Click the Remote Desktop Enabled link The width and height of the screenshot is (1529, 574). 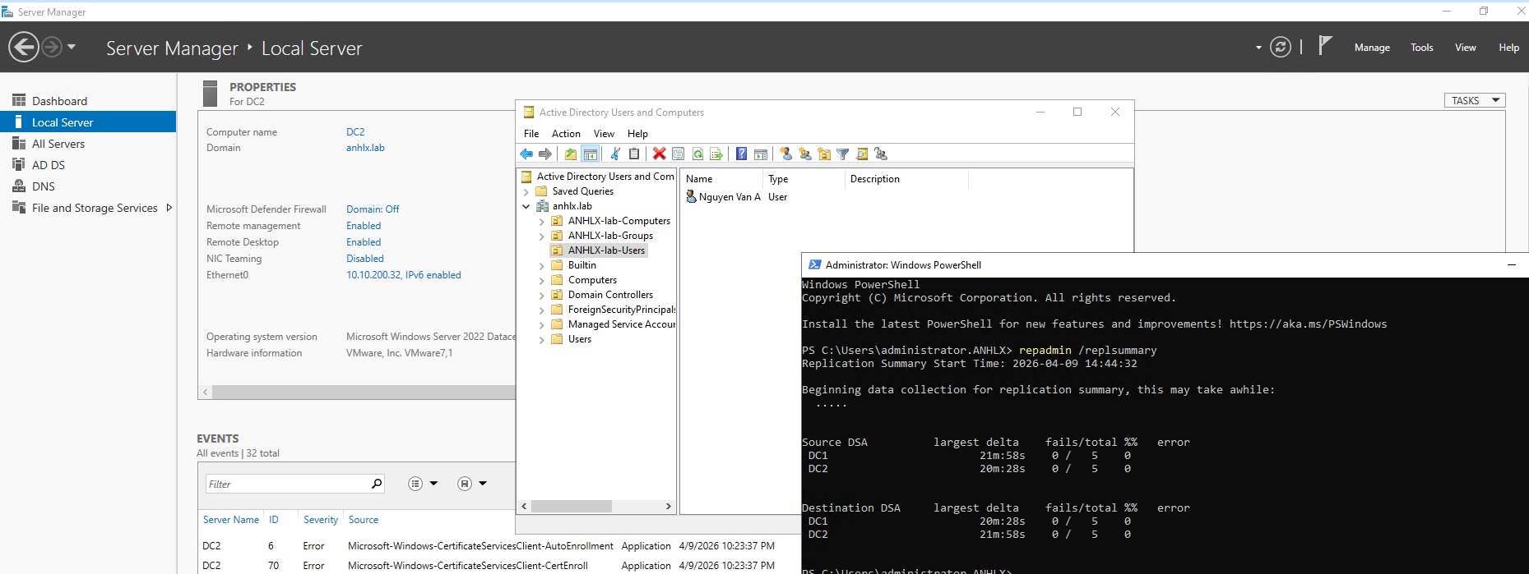[x=364, y=242]
